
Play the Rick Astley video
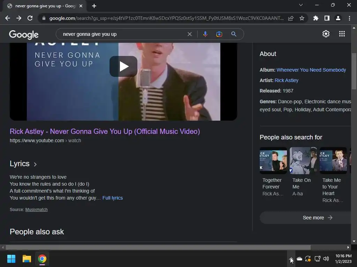point(123,66)
